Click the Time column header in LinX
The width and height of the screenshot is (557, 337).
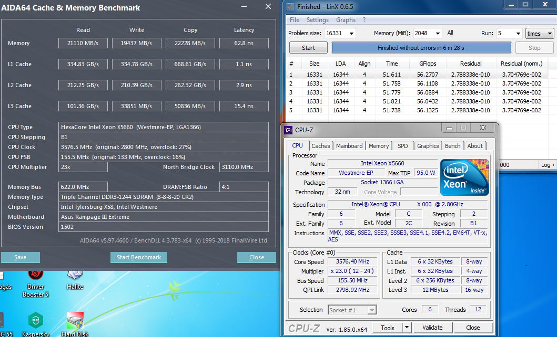392,64
